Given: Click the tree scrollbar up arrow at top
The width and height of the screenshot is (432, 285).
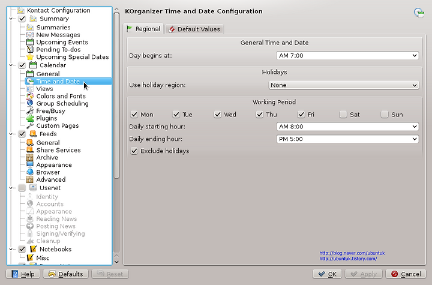Looking at the screenshot, I should point(116,9).
